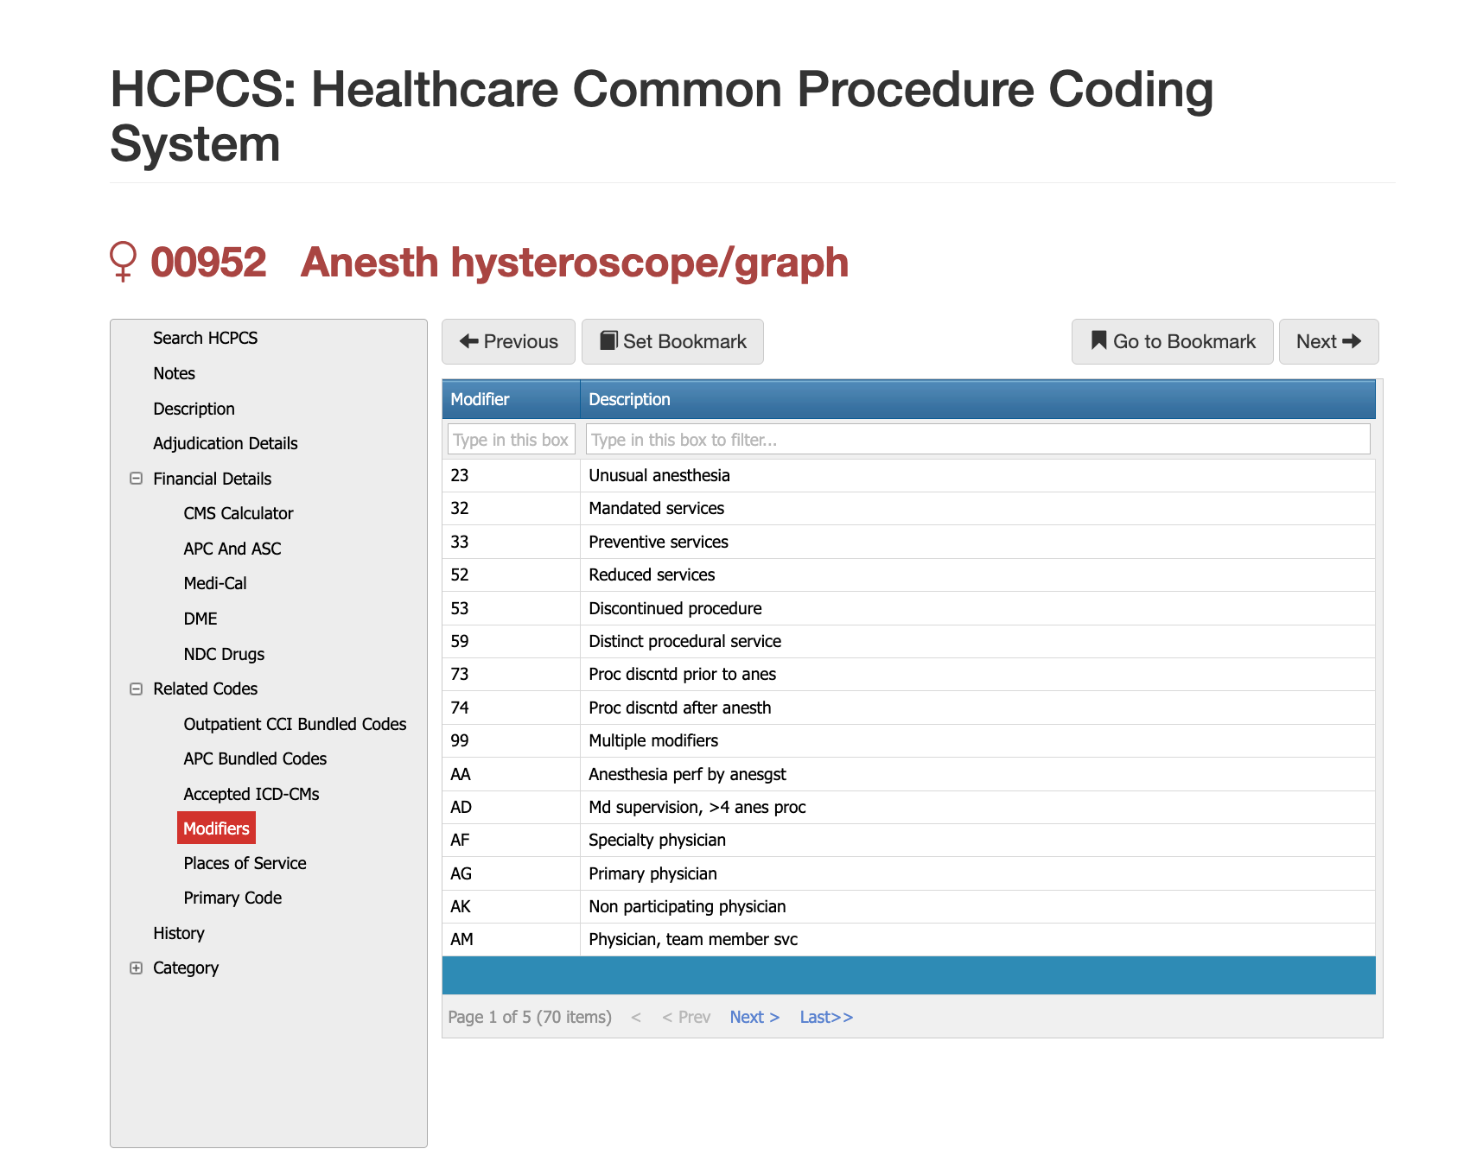The height and width of the screenshot is (1168, 1483).
Task: Click the Set Bookmark button
Action: [672, 342]
